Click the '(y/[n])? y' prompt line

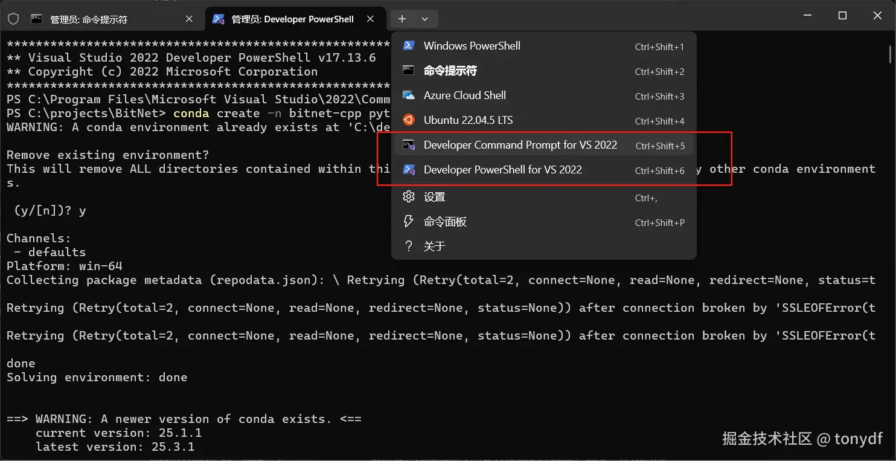click(50, 211)
